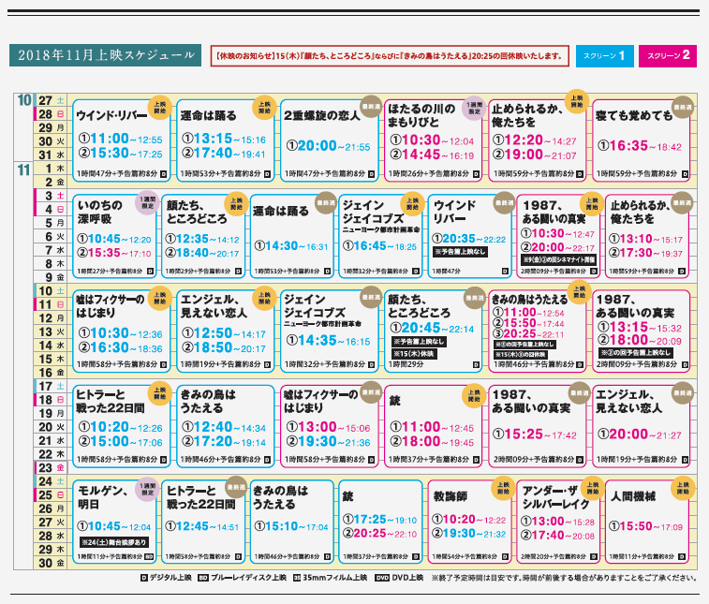Click the 15:50~17:09 showtime

(645, 526)
